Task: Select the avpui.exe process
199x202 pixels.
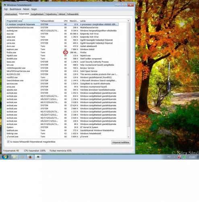Action: 62,37
